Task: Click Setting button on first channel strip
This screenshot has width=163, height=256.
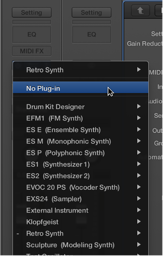Action: (x=32, y=12)
